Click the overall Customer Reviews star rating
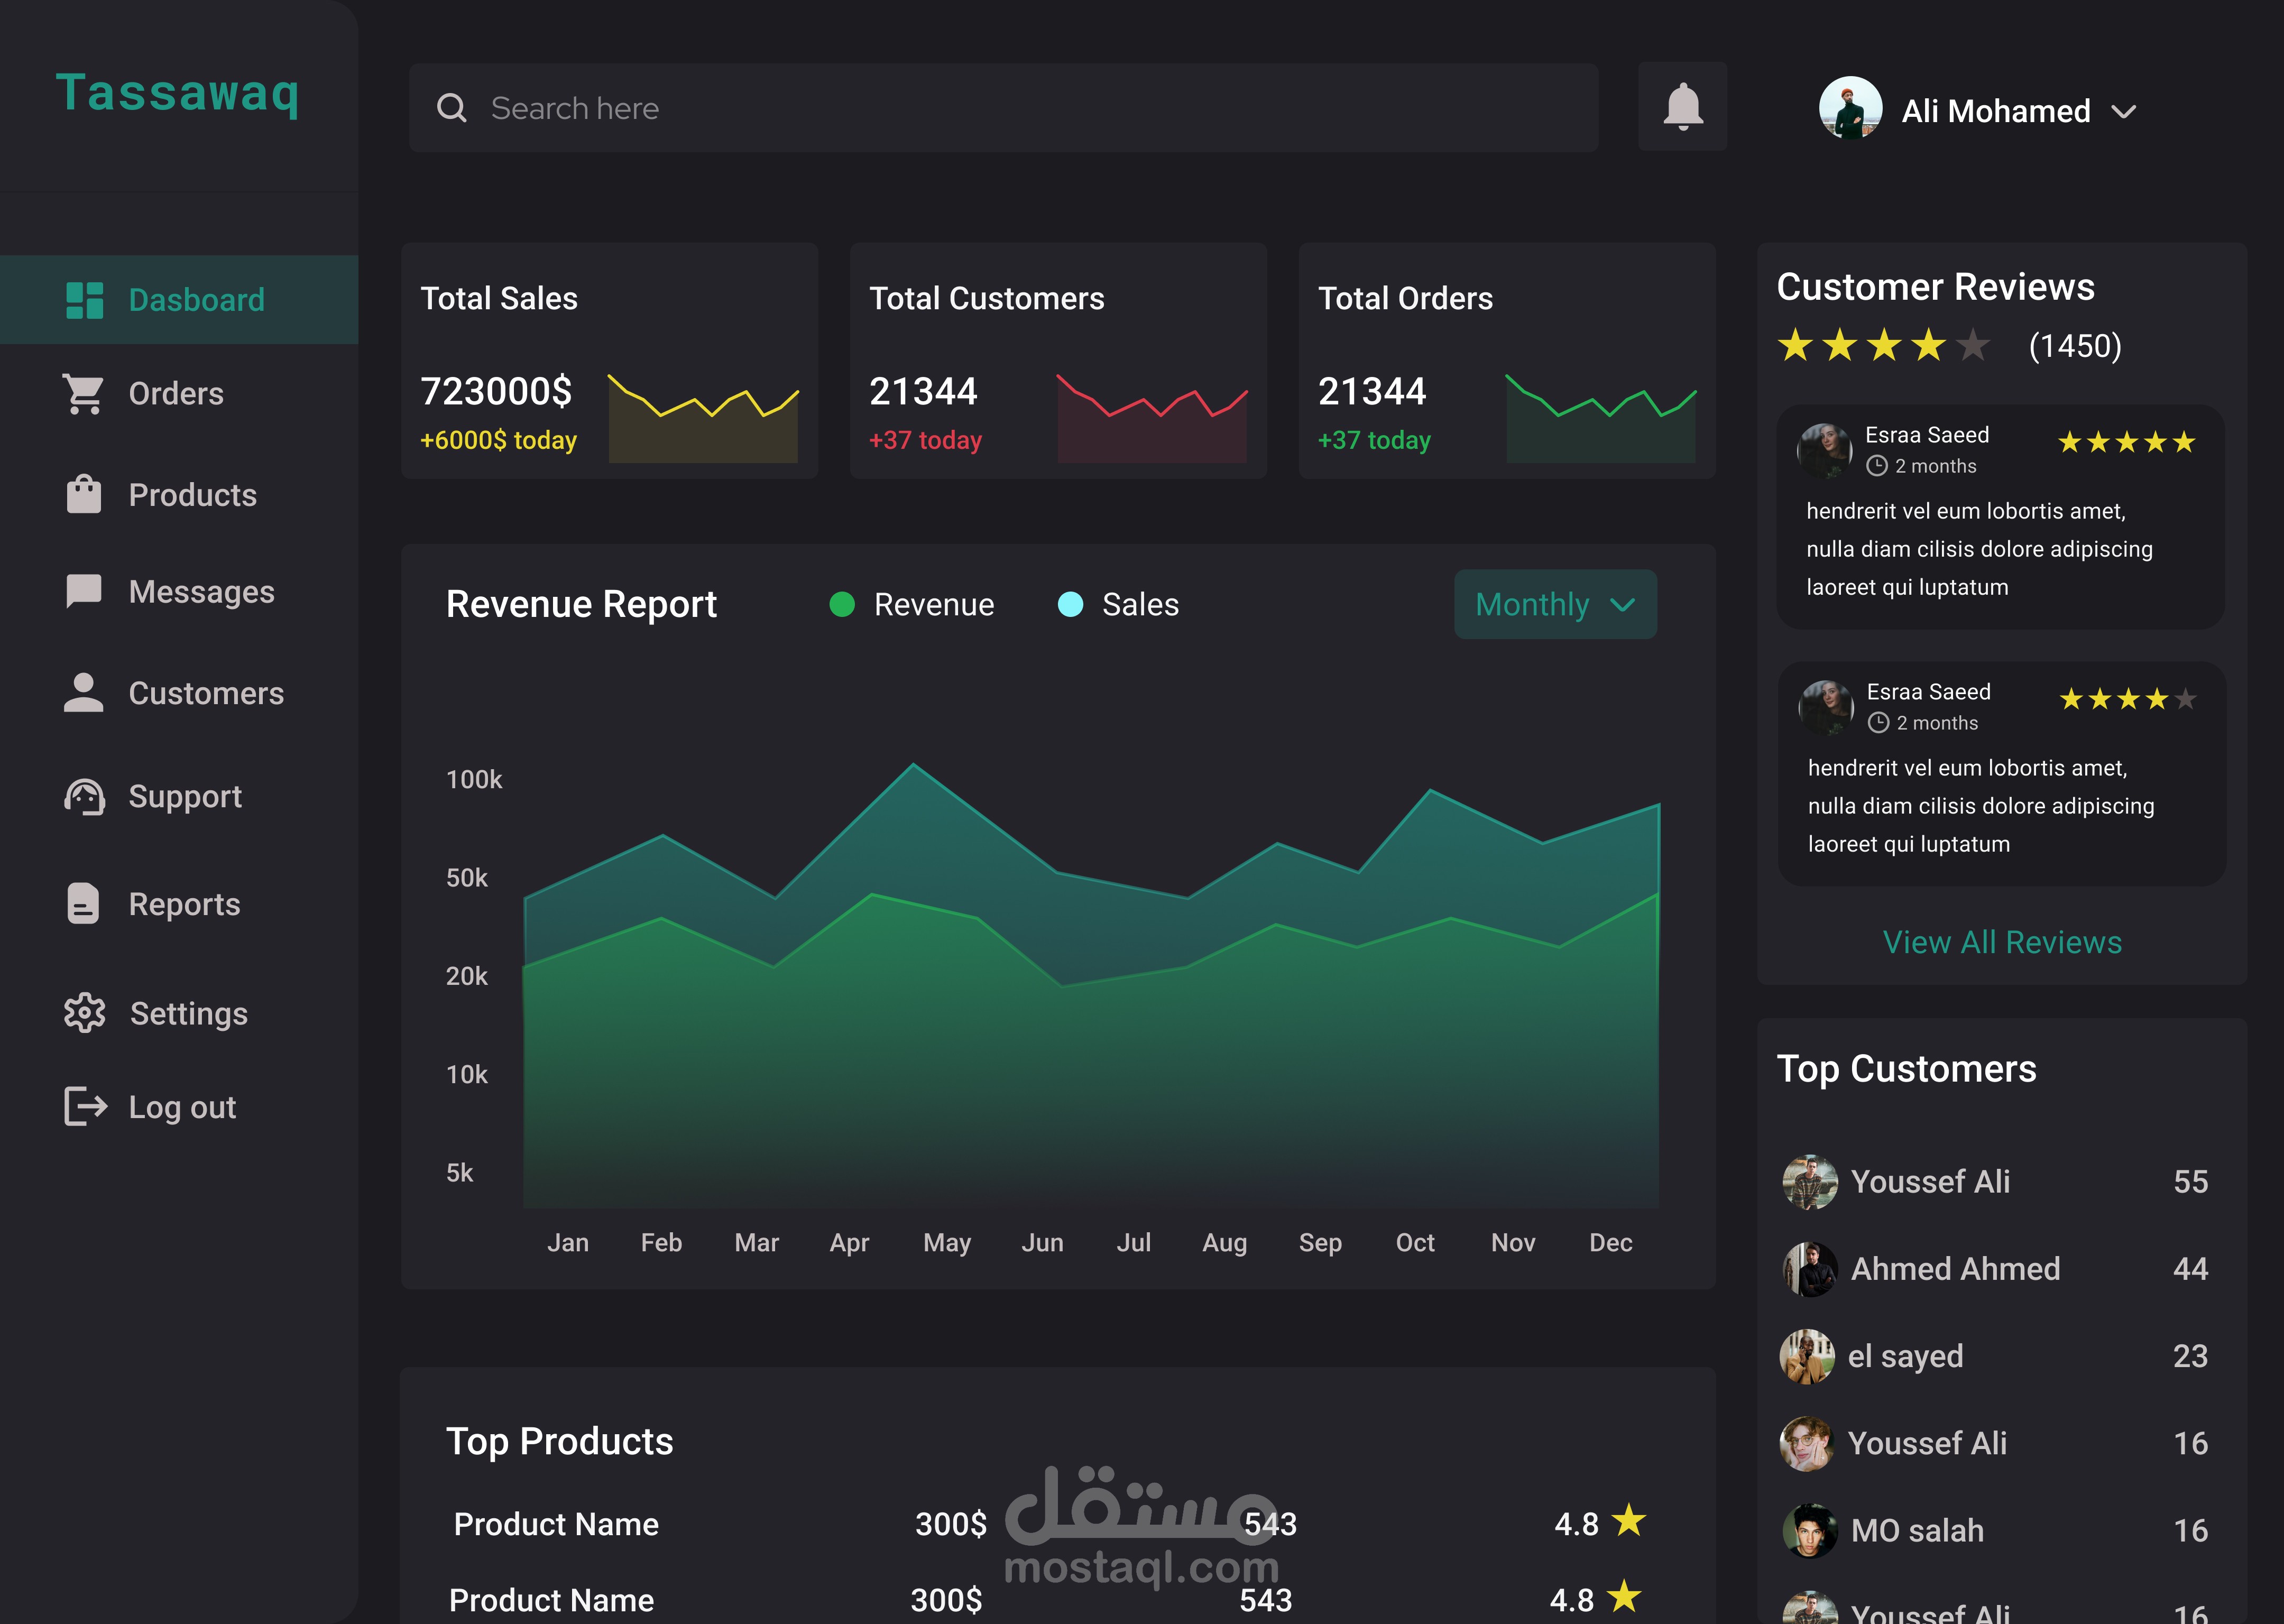The height and width of the screenshot is (1624, 2284). click(x=1884, y=345)
